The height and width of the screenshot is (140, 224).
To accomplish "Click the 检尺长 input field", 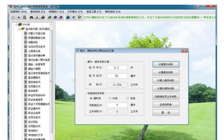I will click(x=117, y=67).
